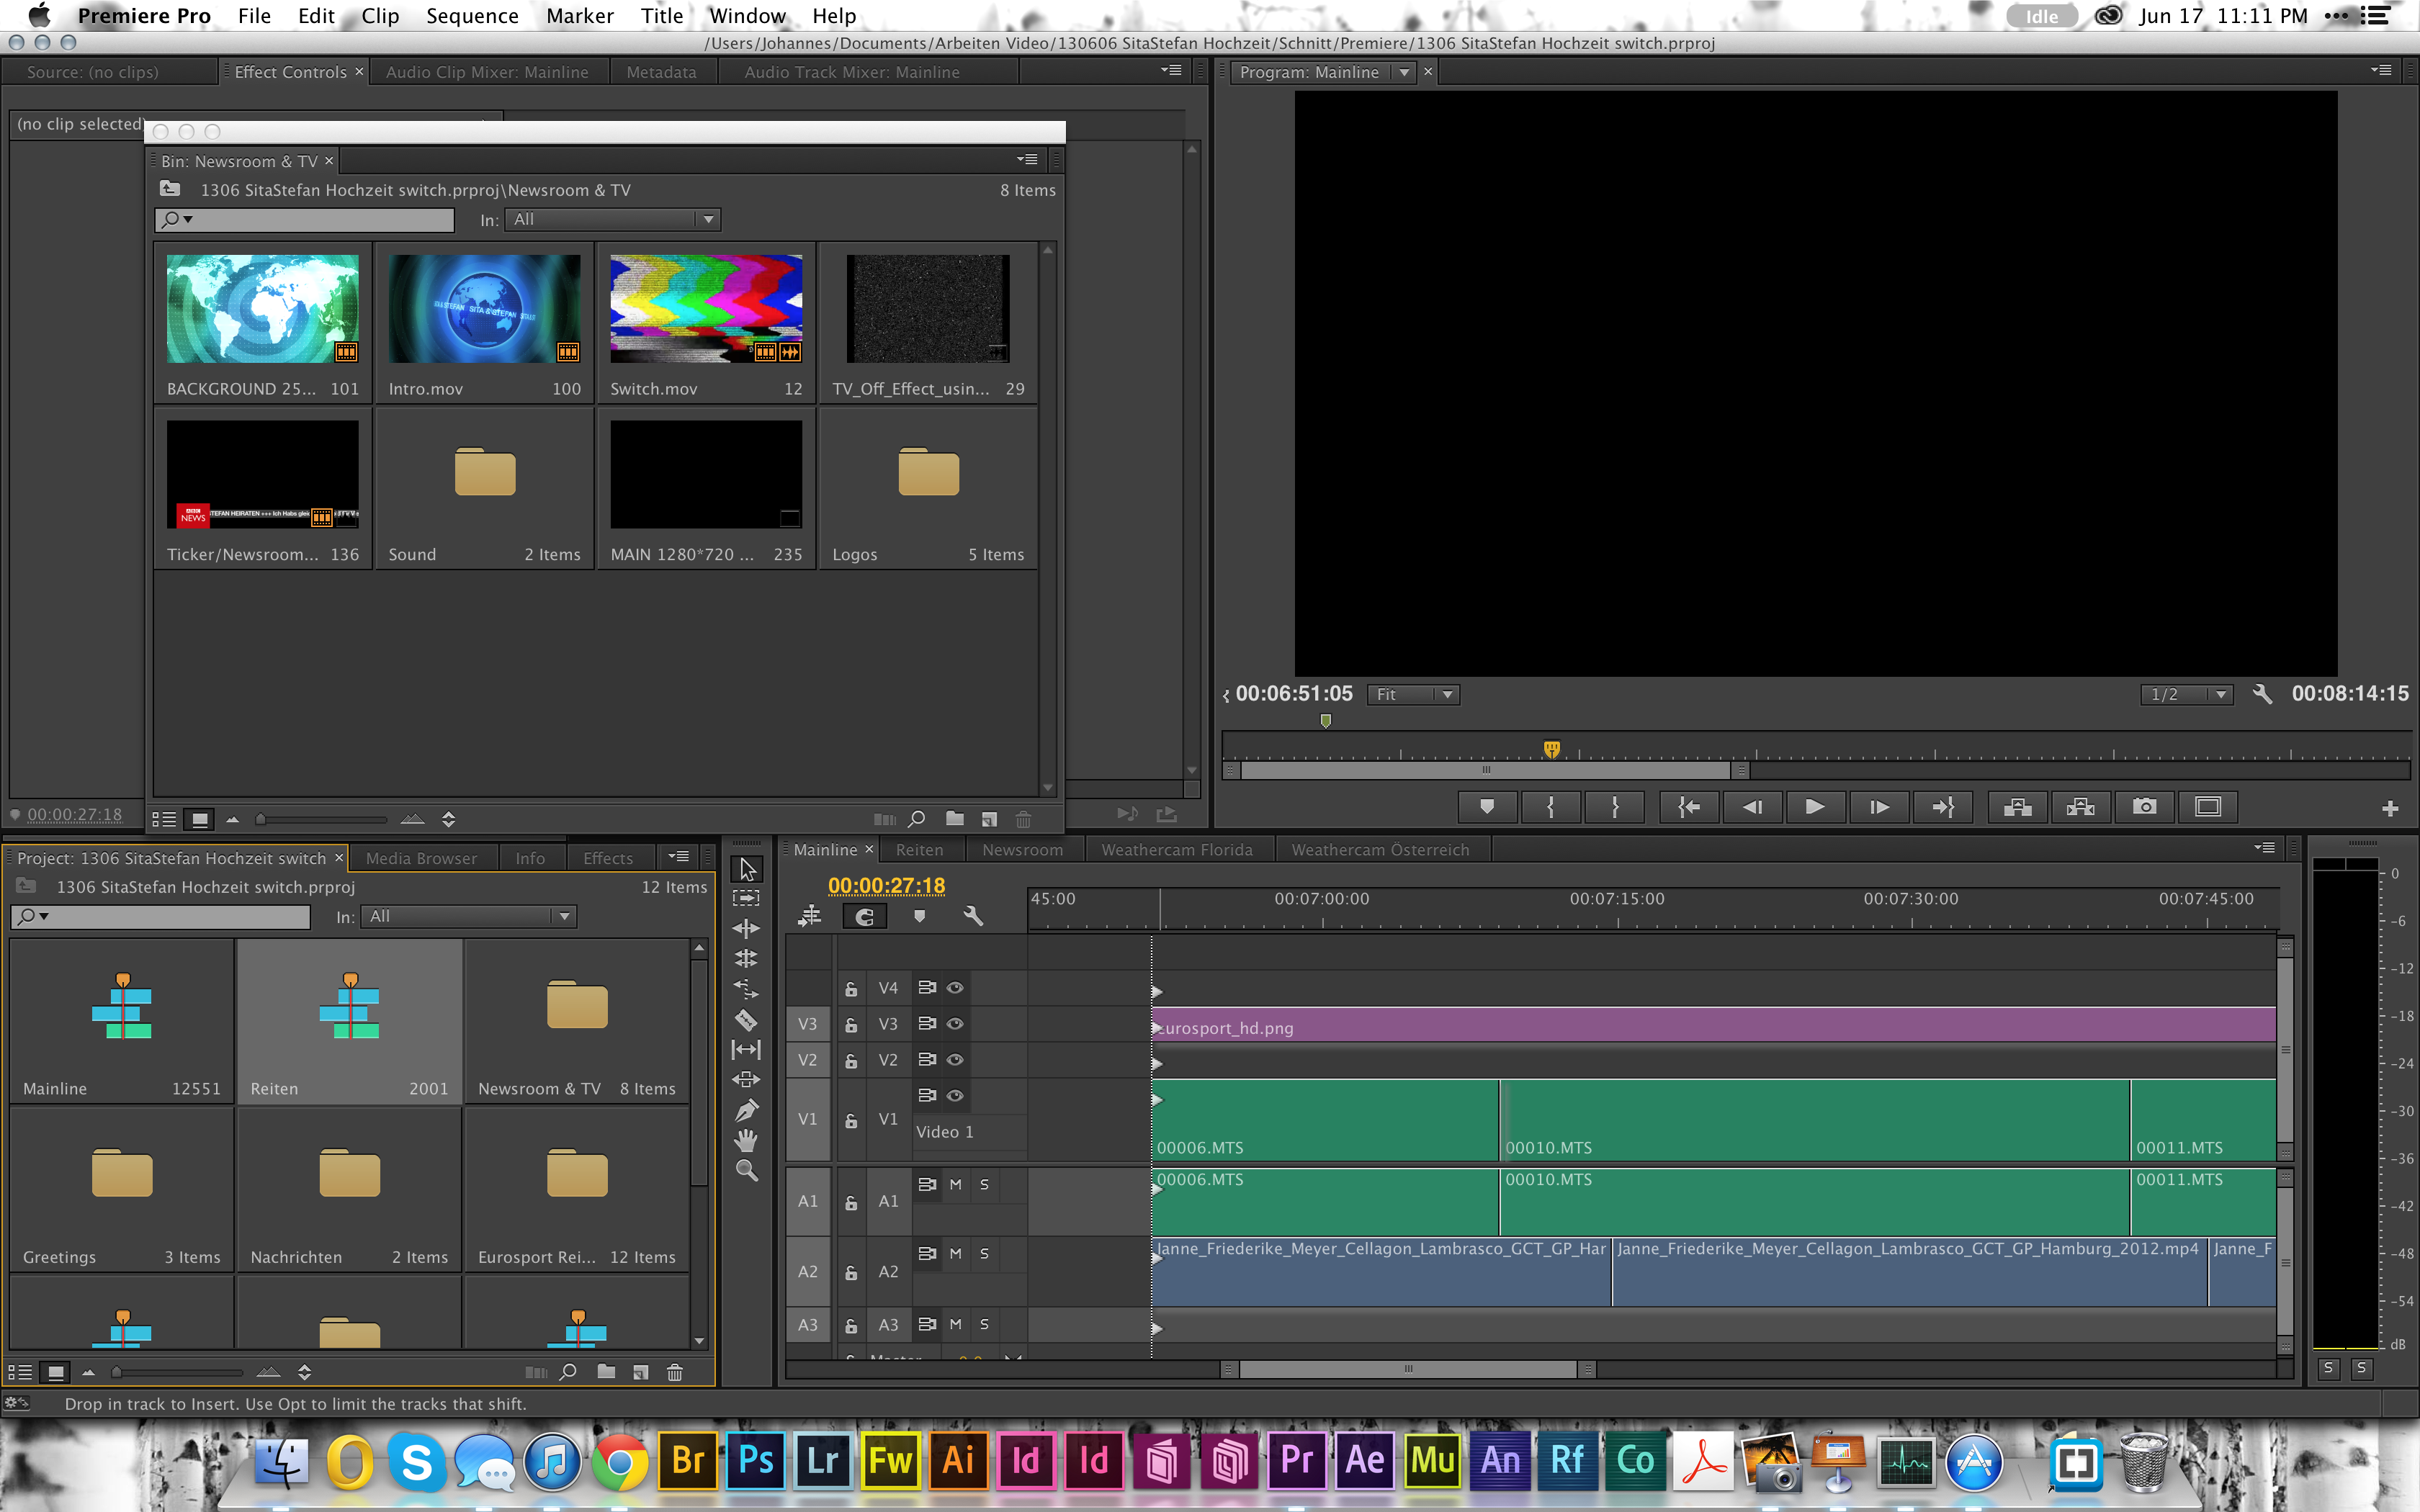Open timeline display settings wrench
The width and height of the screenshot is (2420, 1512).
coord(972,916)
